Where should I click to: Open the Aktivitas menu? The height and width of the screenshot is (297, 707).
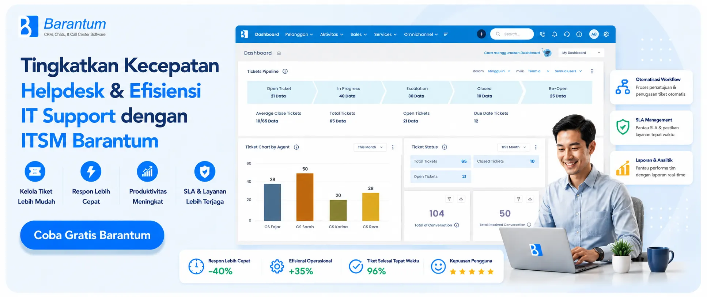332,34
